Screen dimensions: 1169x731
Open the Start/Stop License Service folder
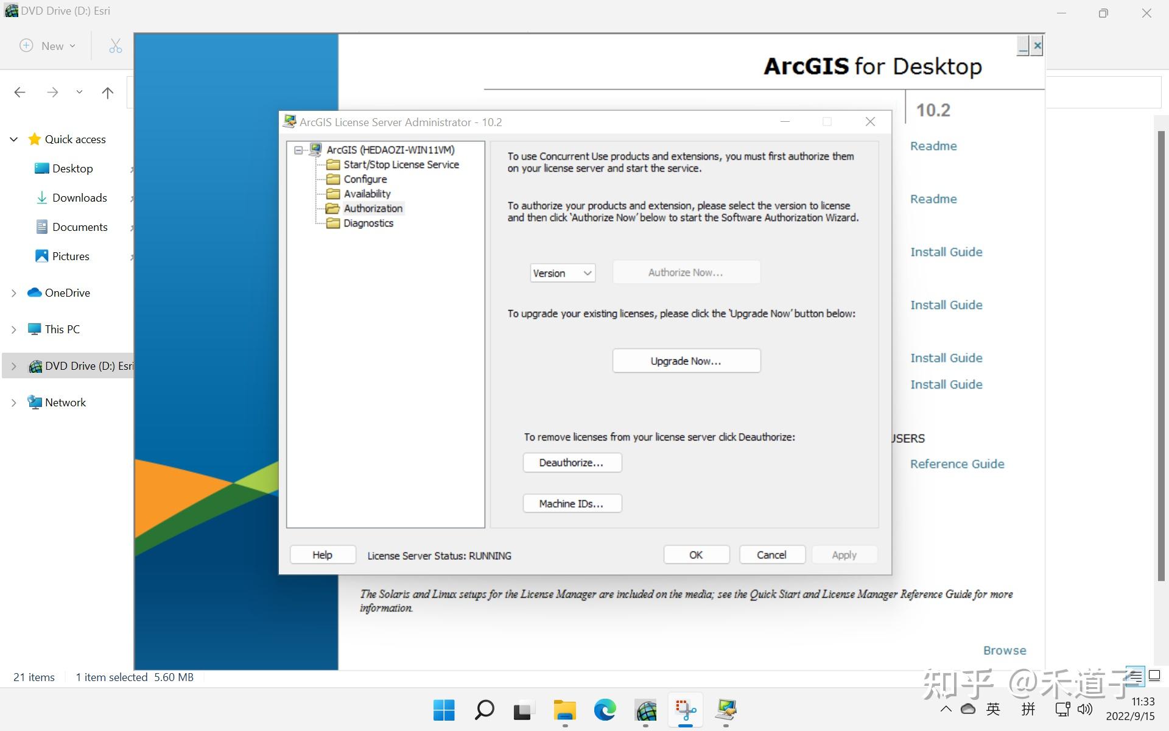coord(393,164)
